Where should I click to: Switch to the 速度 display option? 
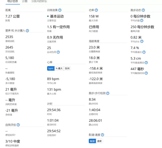click(100, 141)
